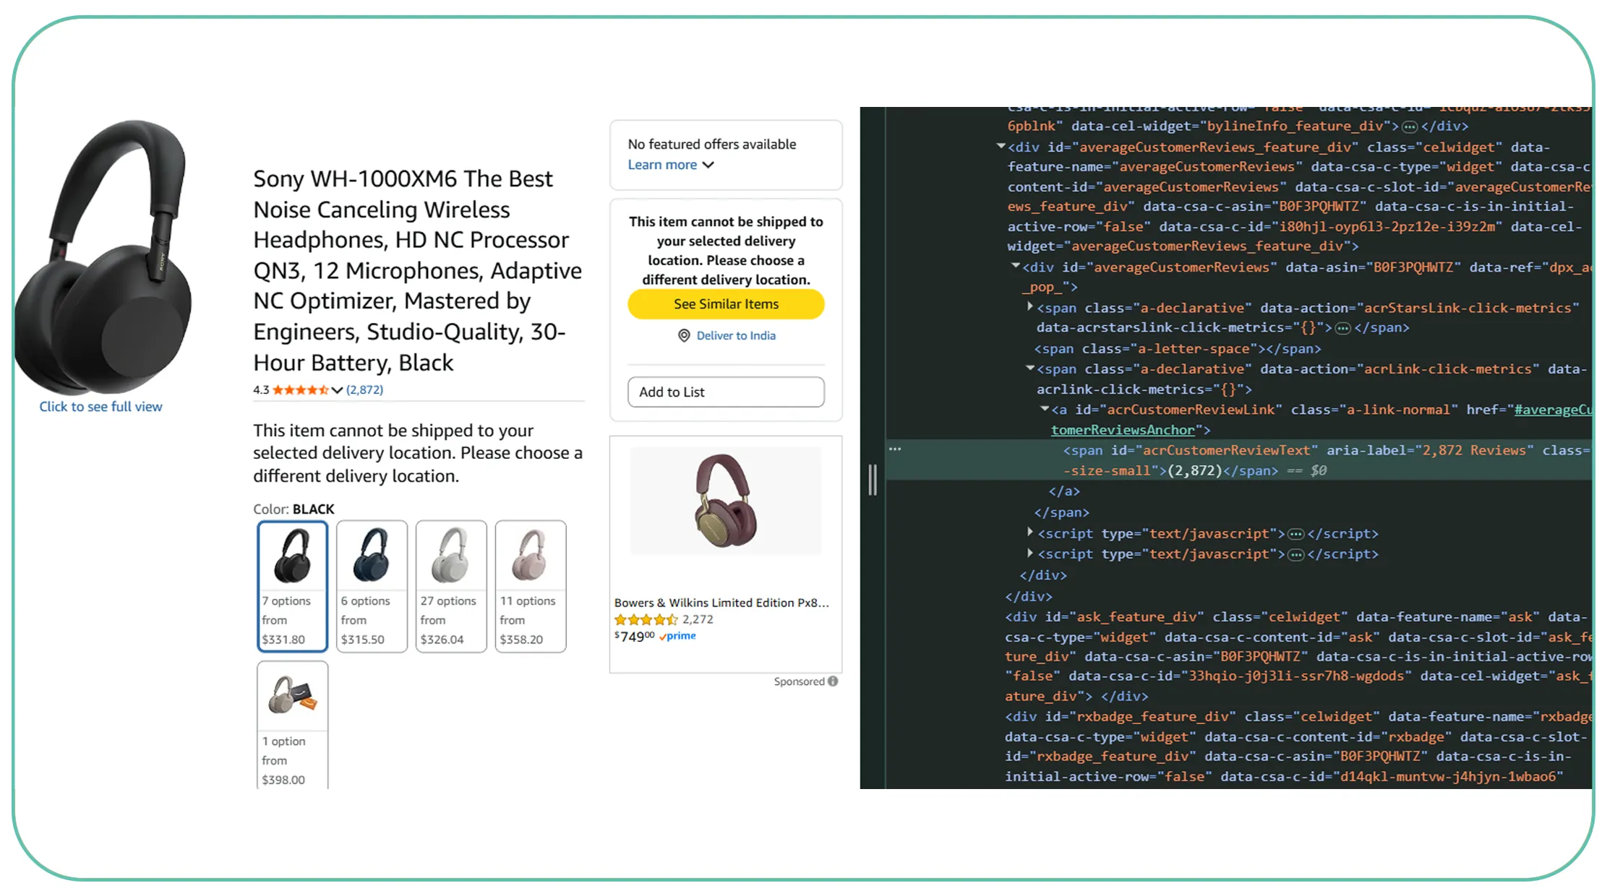Click the prime badge next to $749 price
Viewport: 1607px width, 896px height.
(678, 636)
